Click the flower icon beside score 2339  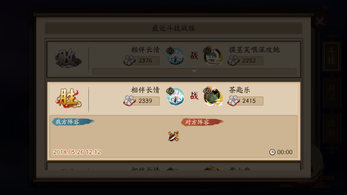click(x=129, y=101)
